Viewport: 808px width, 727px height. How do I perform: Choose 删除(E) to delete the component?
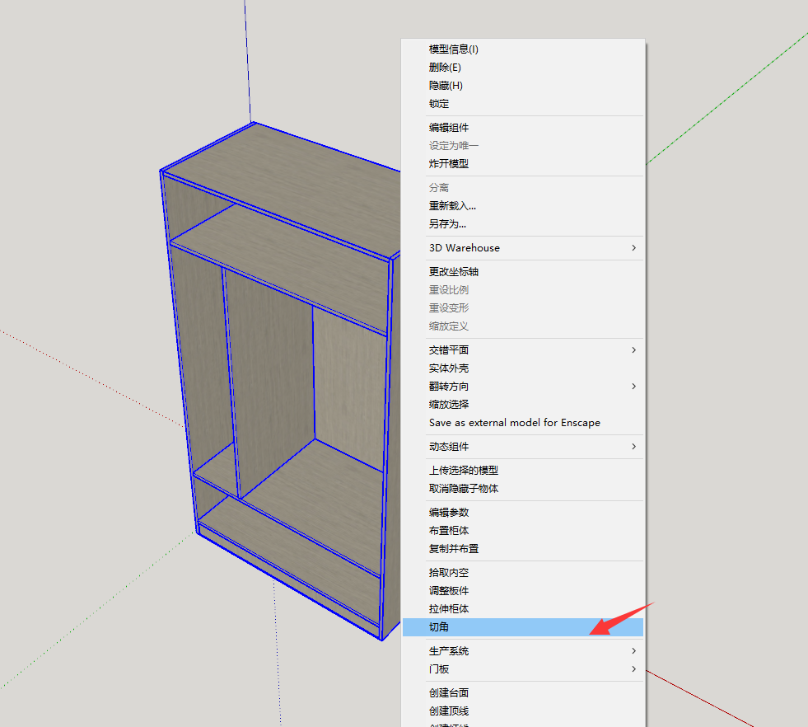coord(445,68)
